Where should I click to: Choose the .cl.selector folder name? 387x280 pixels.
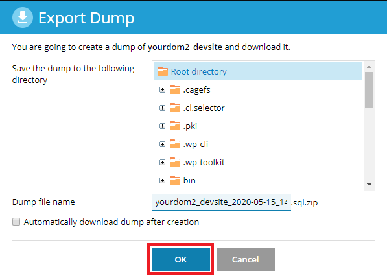204,108
